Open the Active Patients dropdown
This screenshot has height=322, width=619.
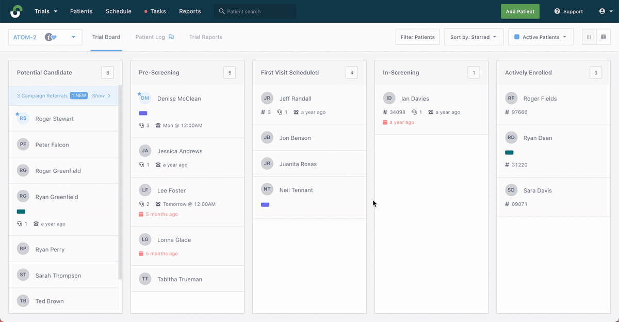541,37
